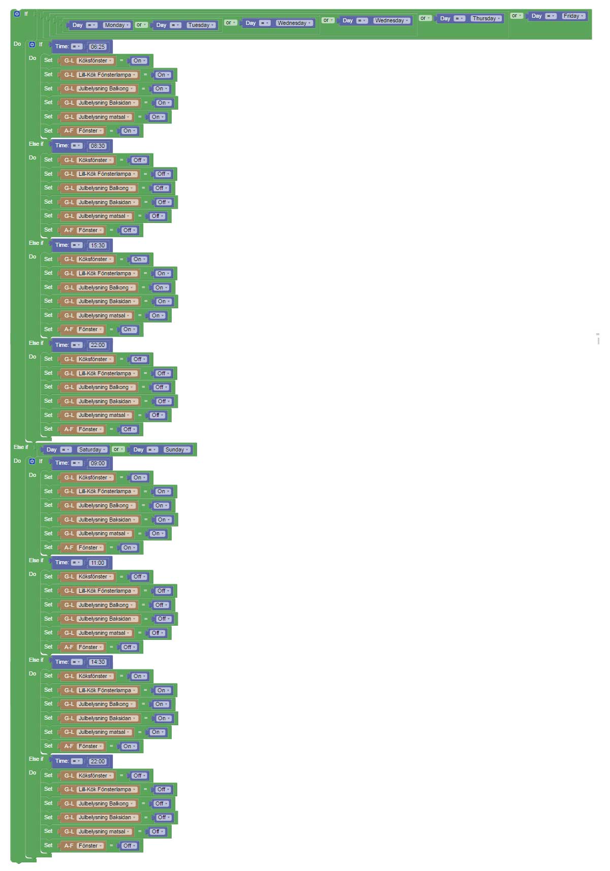The image size is (610, 871).
Task: Open the equals operator dropdown beside Time 09:00
Action: (x=76, y=463)
